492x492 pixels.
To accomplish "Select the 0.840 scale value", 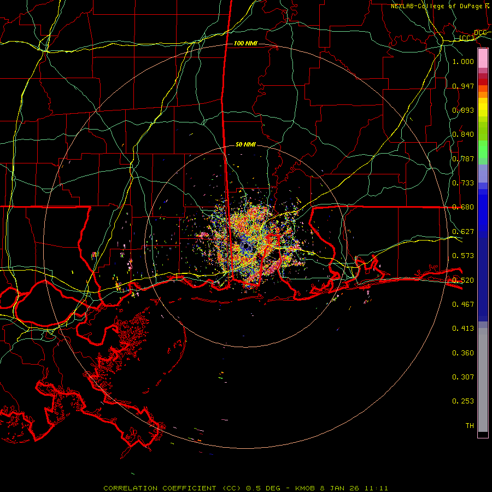I will point(463,134).
